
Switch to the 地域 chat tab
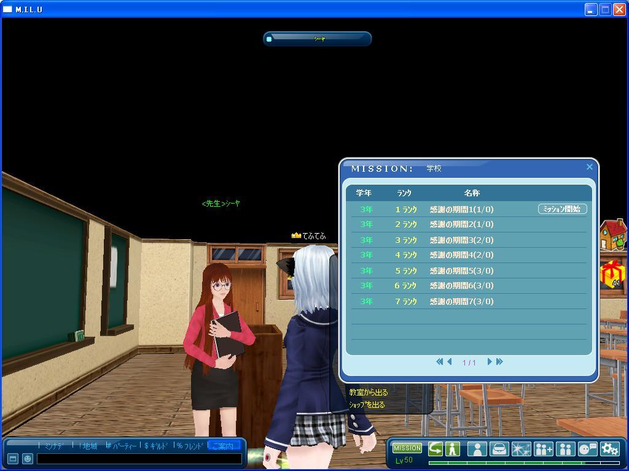pos(88,446)
